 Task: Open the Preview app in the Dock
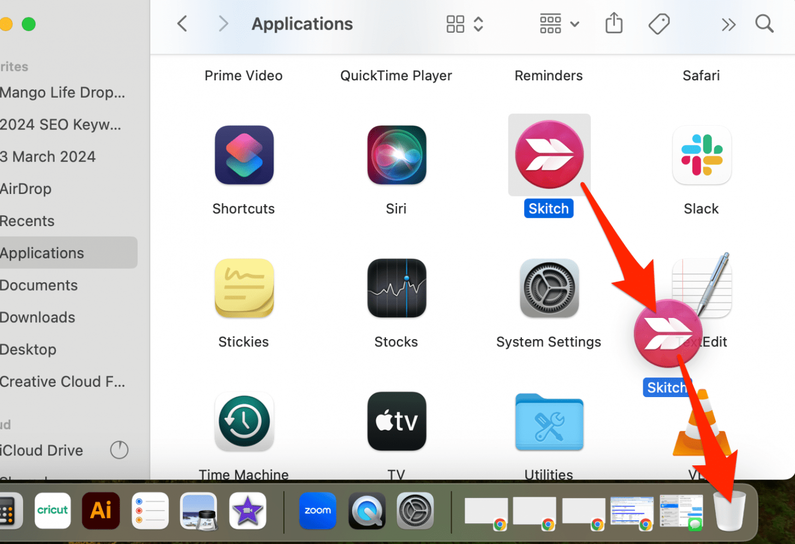point(199,511)
